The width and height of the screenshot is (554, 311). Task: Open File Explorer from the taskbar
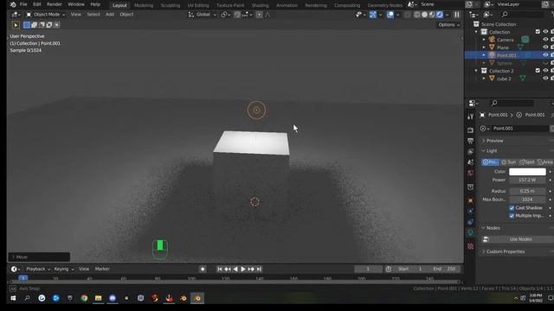pos(98,298)
